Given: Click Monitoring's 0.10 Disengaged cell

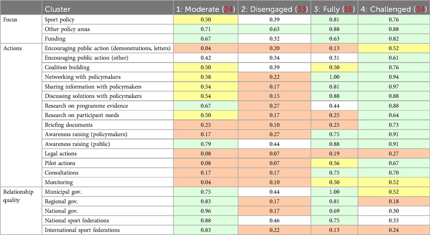Looking at the screenshot, I should point(274,182).
